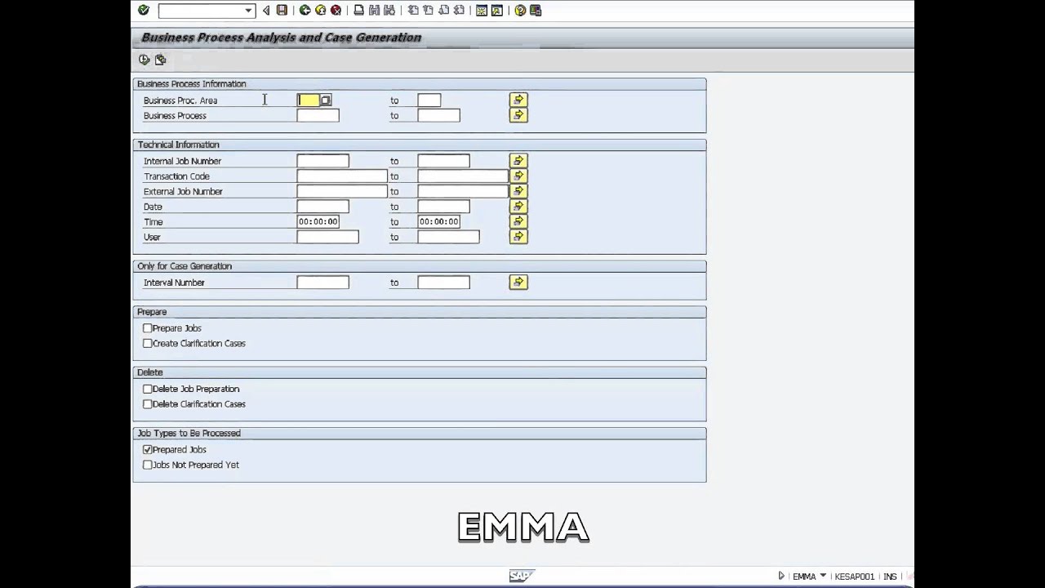Click the User 'to' field
The height and width of the screenshot is (588, 1045).
(449, 237)
